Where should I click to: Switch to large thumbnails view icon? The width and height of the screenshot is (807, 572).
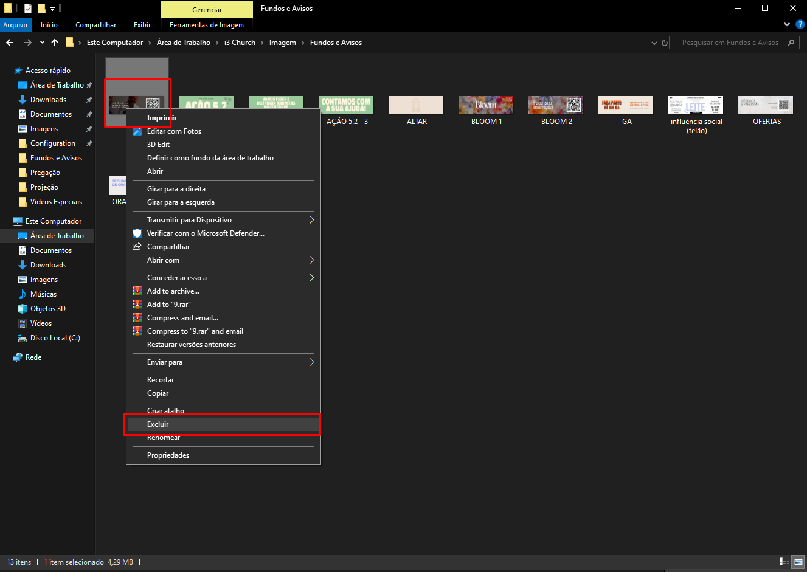(x=798, y=562)
